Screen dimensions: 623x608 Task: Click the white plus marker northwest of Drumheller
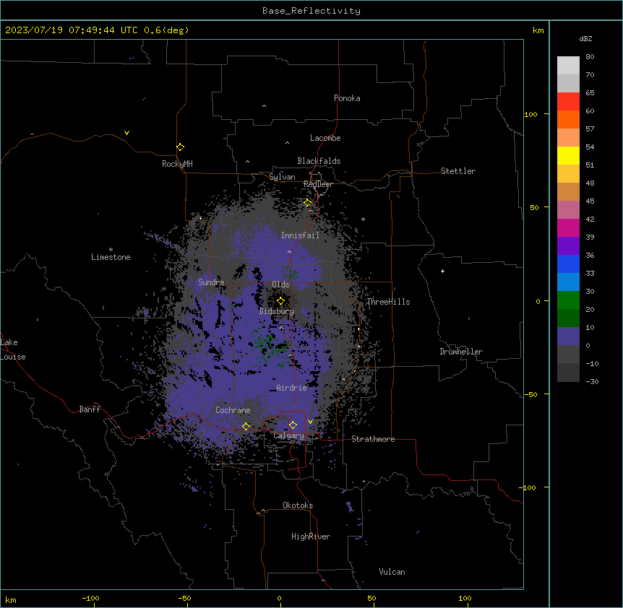[x=442, y=271]
